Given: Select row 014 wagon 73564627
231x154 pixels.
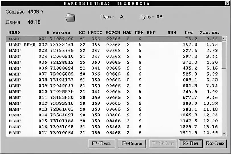Looking at the screenshot, I should pos(114,115).
